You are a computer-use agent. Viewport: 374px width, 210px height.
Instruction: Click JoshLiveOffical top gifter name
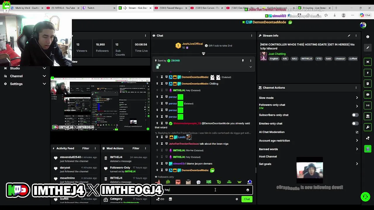click(192, 44)
